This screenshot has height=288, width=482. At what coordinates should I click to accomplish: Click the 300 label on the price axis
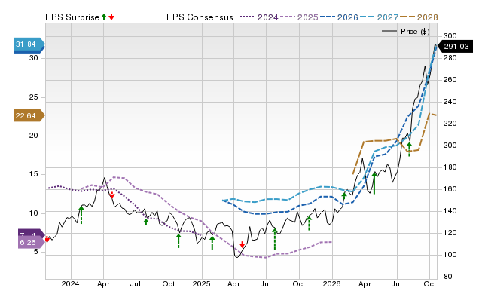pos(450,36)
